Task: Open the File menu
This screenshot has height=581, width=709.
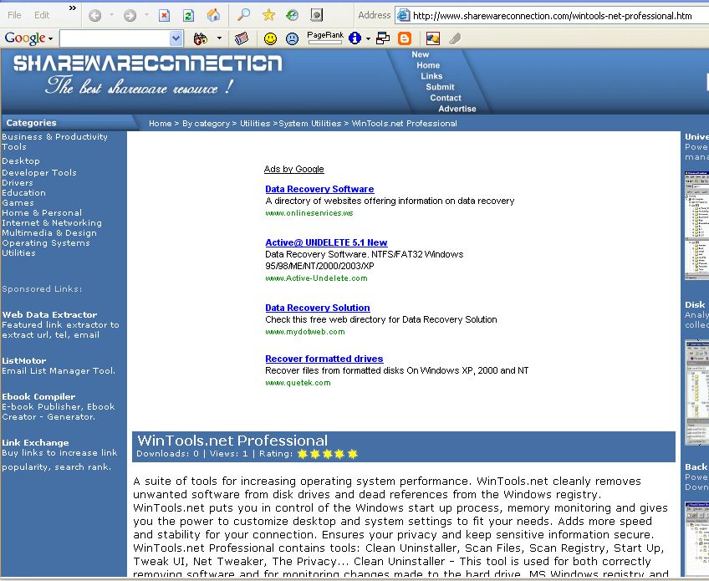Action: [14, 15]
